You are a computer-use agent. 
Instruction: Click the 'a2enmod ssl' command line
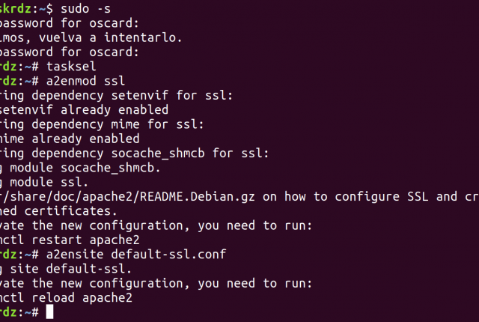click(85, 81)
